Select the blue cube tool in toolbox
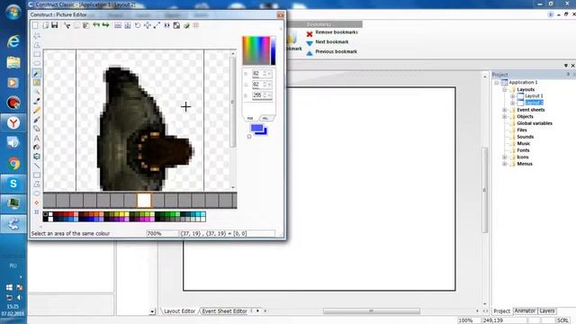 tap(37, 157)
